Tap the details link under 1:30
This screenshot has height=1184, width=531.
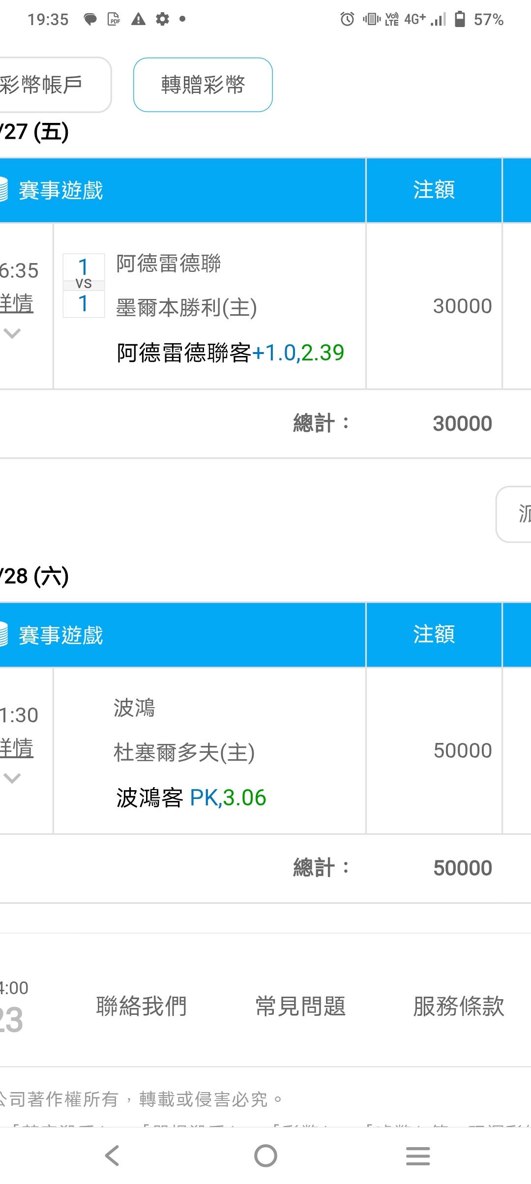click(x=17, y=748)
